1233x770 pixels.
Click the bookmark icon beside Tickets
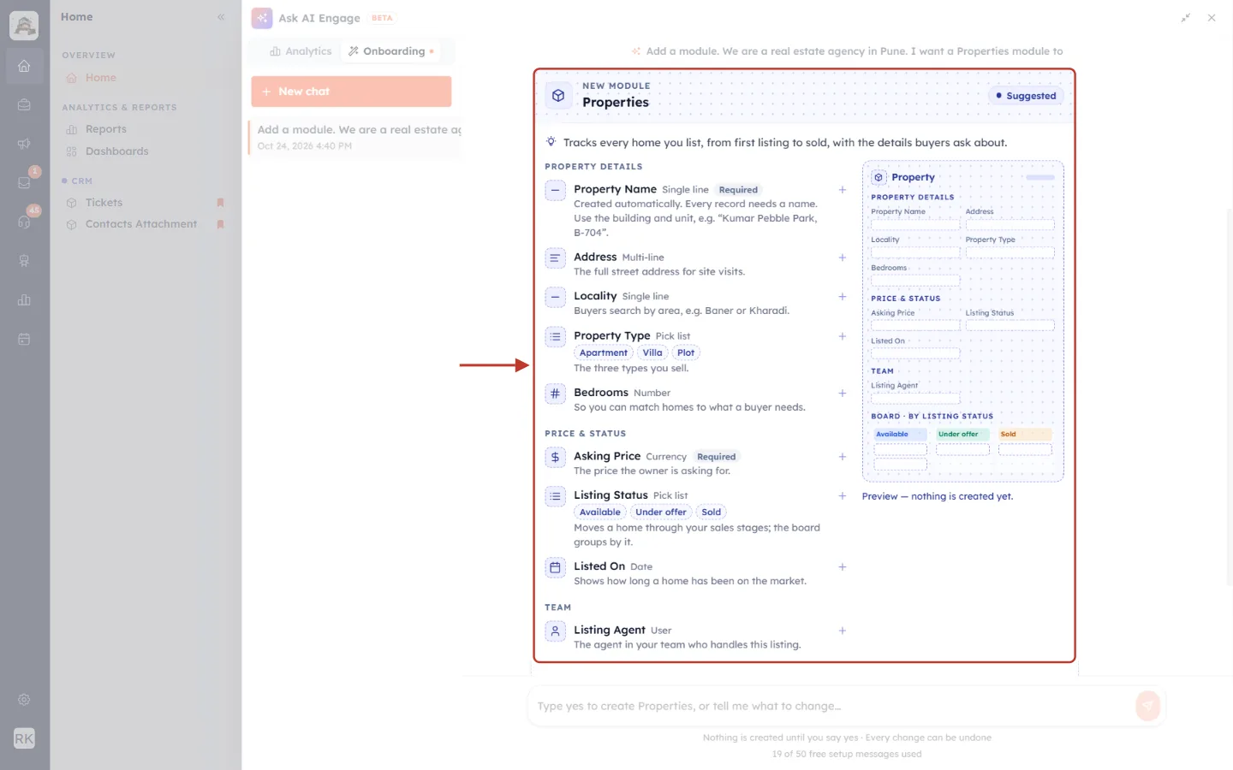[x=220, y=203]
